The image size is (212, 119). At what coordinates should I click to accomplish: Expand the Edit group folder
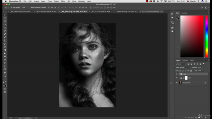click(180, 74)
